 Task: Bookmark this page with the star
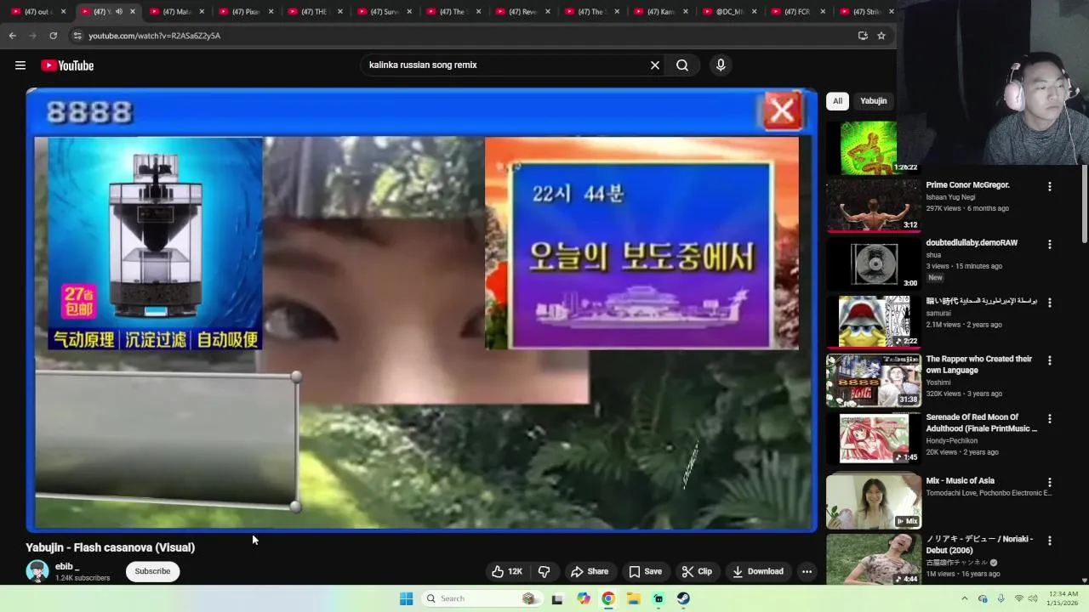pyautogui.click(x=881, y=36)
